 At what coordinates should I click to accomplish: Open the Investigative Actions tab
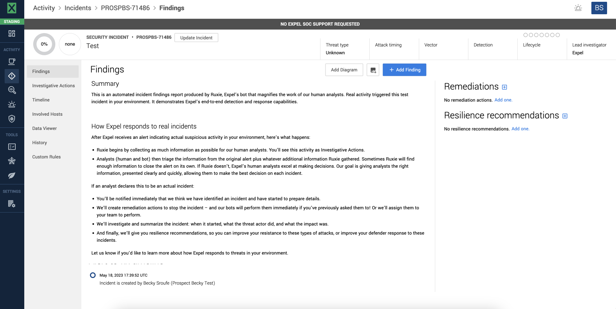click(x=54, y=86)
